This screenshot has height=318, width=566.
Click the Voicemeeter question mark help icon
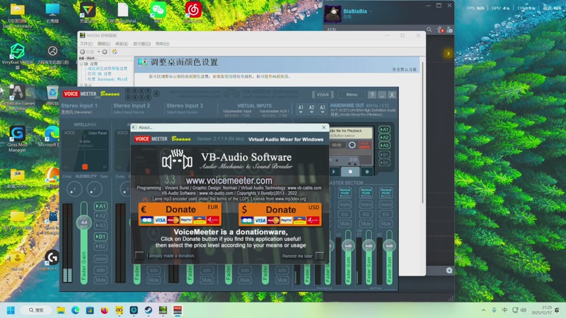[372, 95]
